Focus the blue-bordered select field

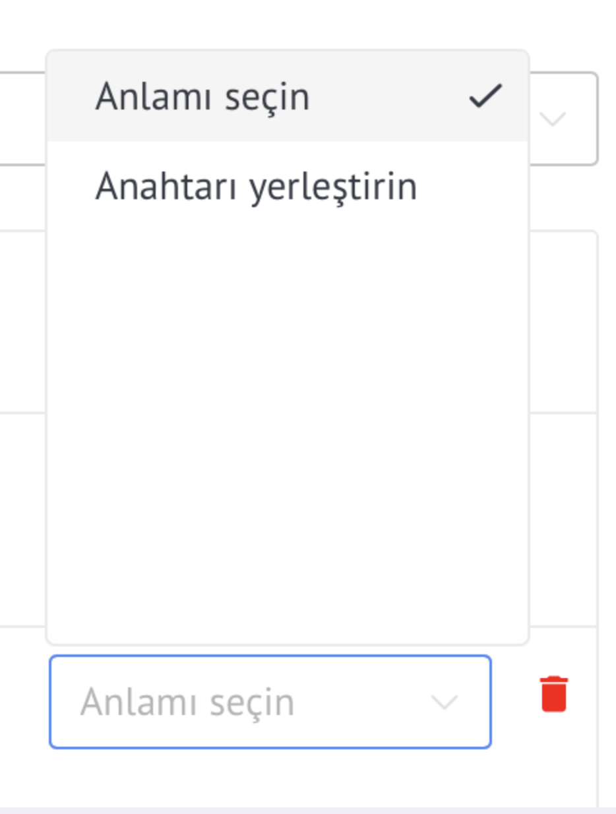pos(270,702)
